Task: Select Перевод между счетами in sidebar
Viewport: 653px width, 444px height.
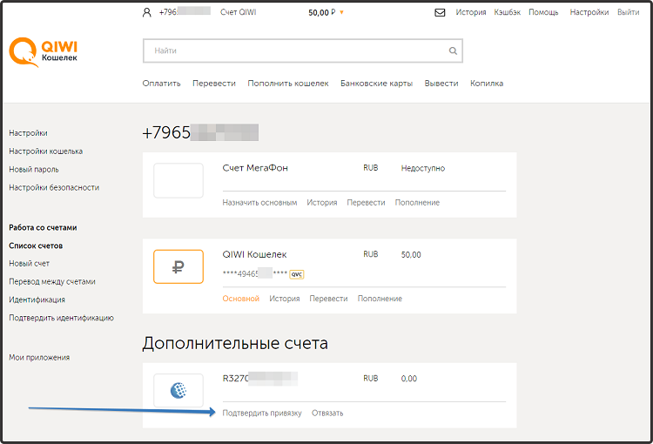Action: click(x=52, y=281)
